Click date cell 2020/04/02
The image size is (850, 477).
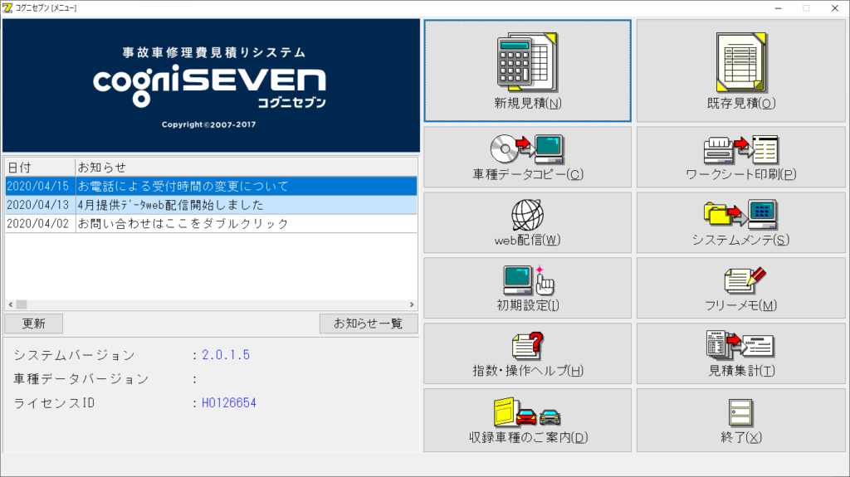(x=38, y=223)
